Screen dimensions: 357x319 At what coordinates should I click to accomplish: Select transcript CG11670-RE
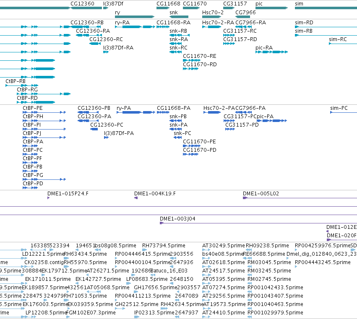point(199,56)
